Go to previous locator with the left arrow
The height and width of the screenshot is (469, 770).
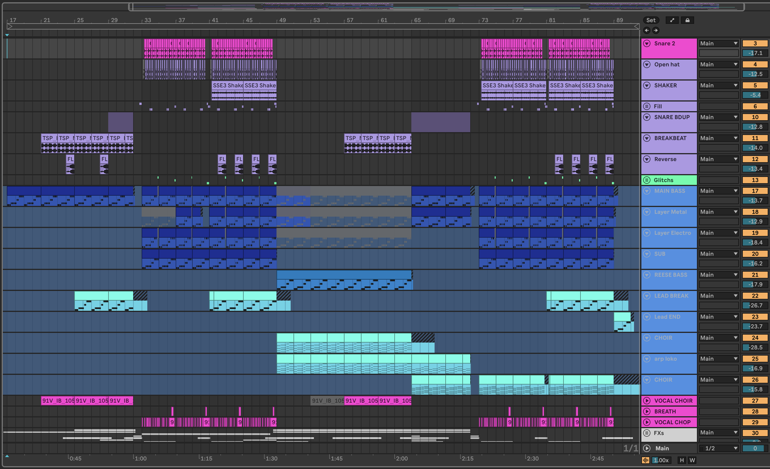646,30
